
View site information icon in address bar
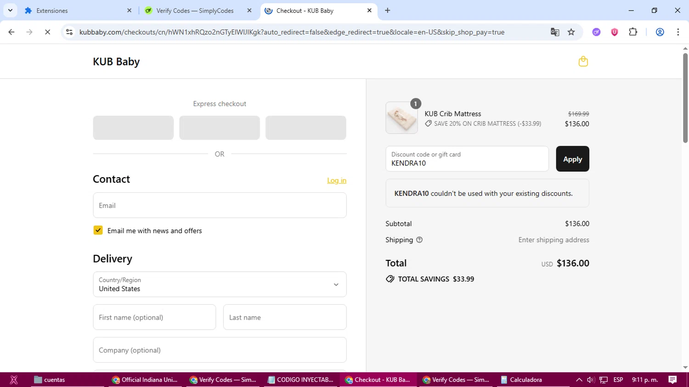(x=69, y=32)
